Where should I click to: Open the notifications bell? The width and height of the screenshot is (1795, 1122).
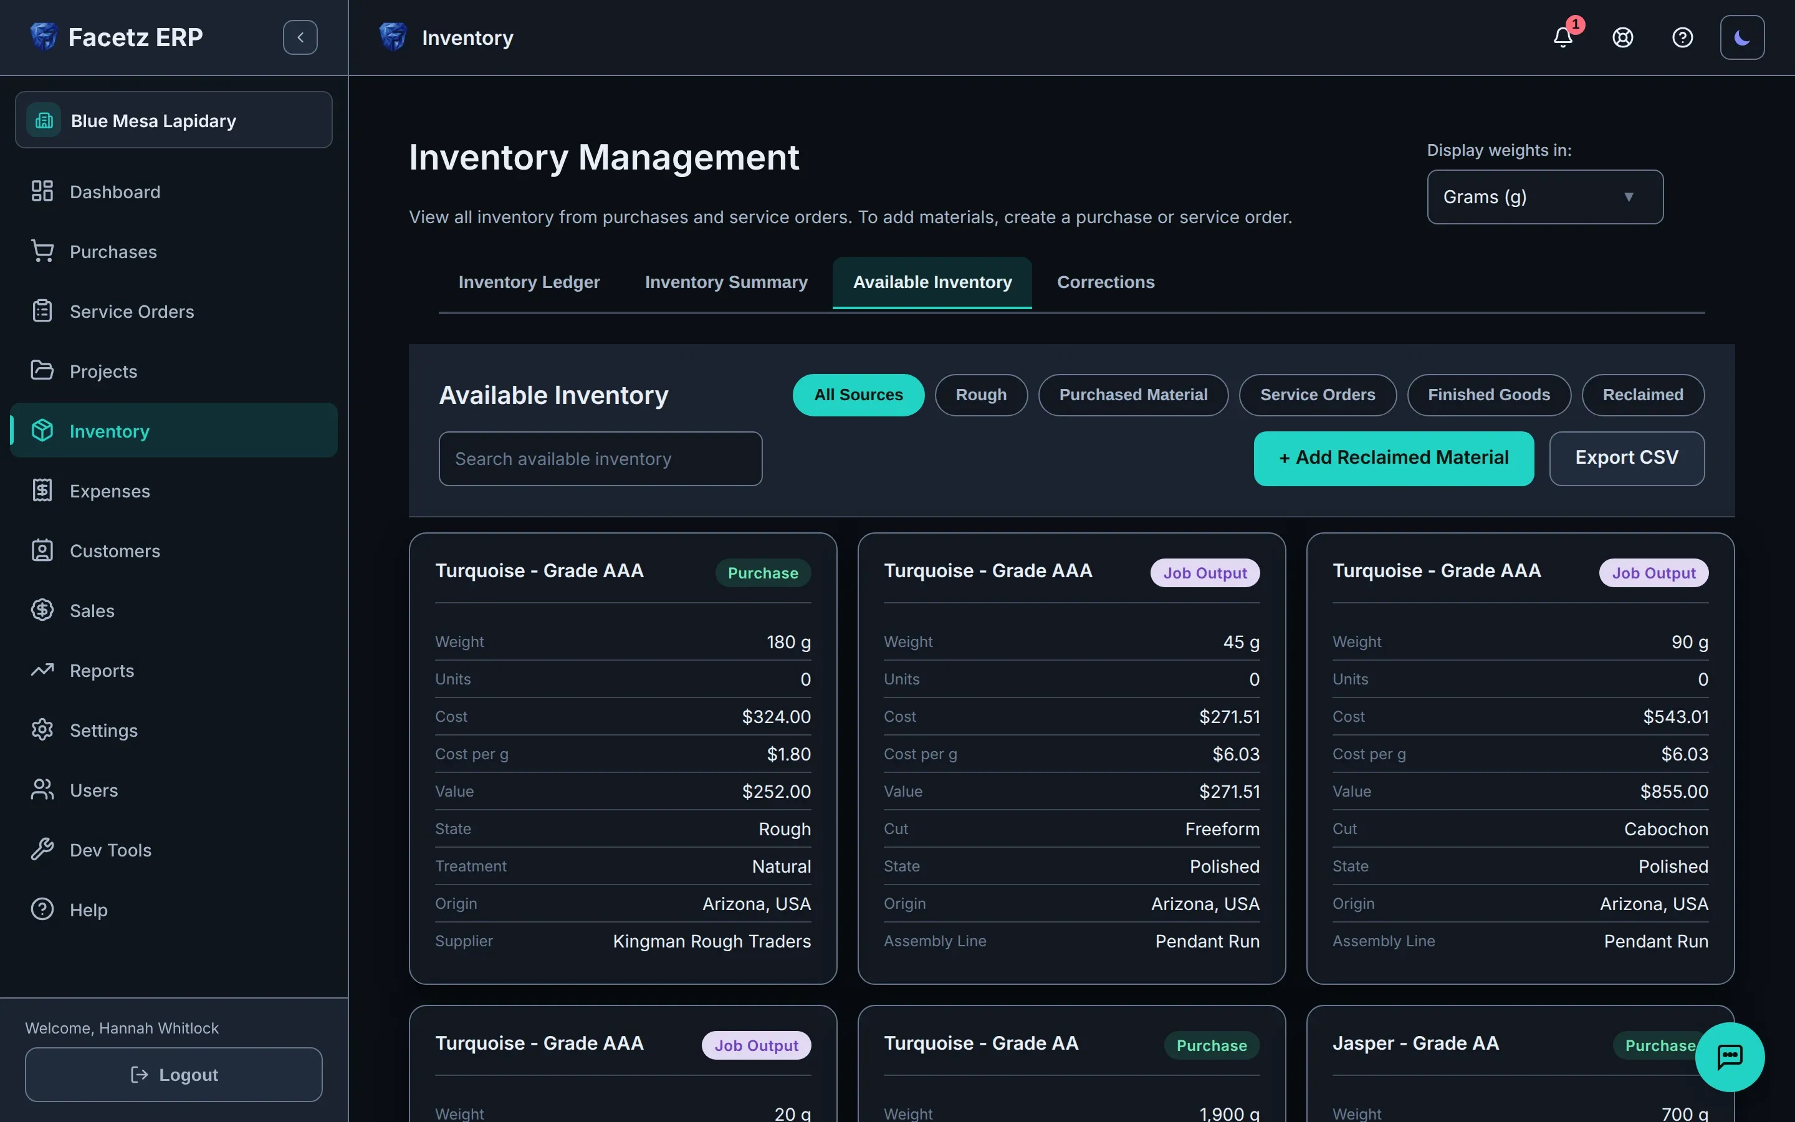click(x=1563, y=37)
